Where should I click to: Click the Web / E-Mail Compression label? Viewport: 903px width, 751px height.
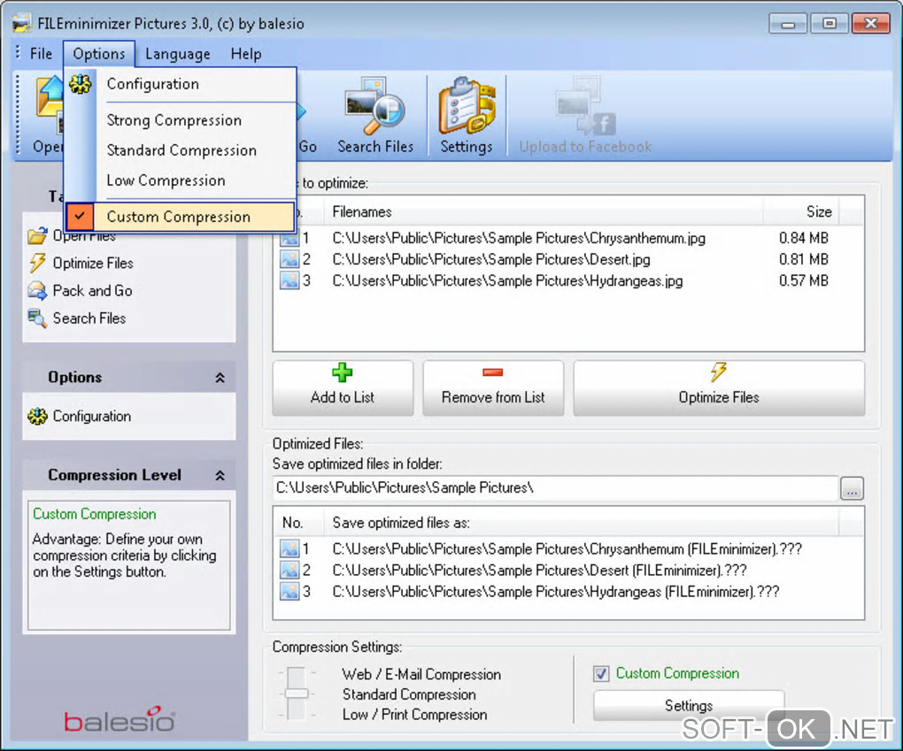point(421,674)
